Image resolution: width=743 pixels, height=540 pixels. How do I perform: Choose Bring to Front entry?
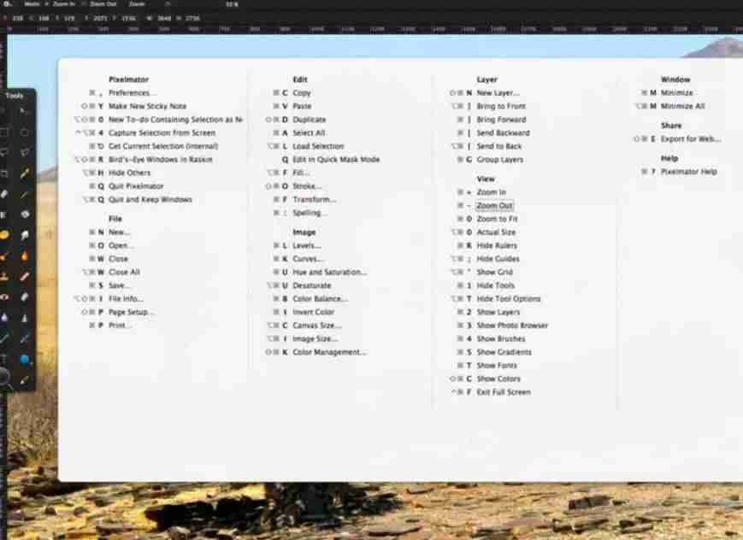501,106
